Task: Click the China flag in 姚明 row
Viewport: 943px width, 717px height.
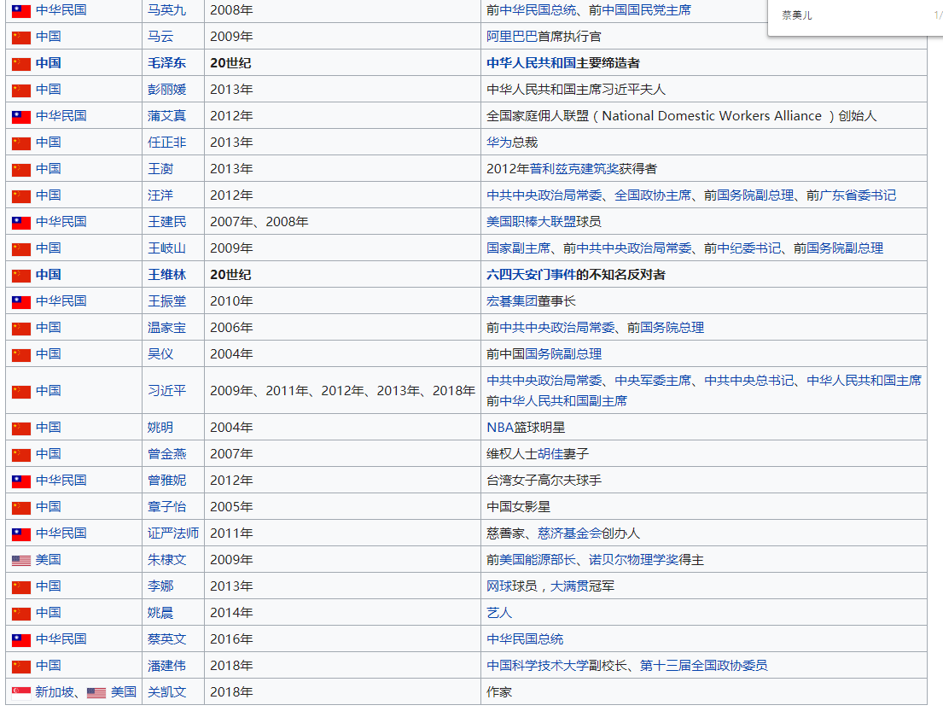Action: point(20,428)
